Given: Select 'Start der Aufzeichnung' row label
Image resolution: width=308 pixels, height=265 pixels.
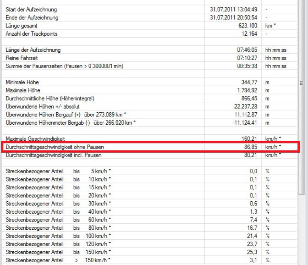Looking at the screenshot, I should coord(31,10).
